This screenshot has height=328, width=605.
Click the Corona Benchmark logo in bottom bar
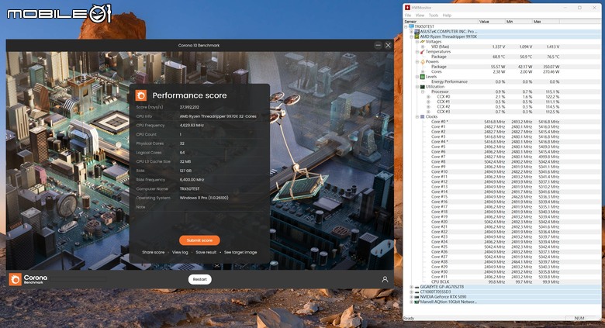point(29,279)
